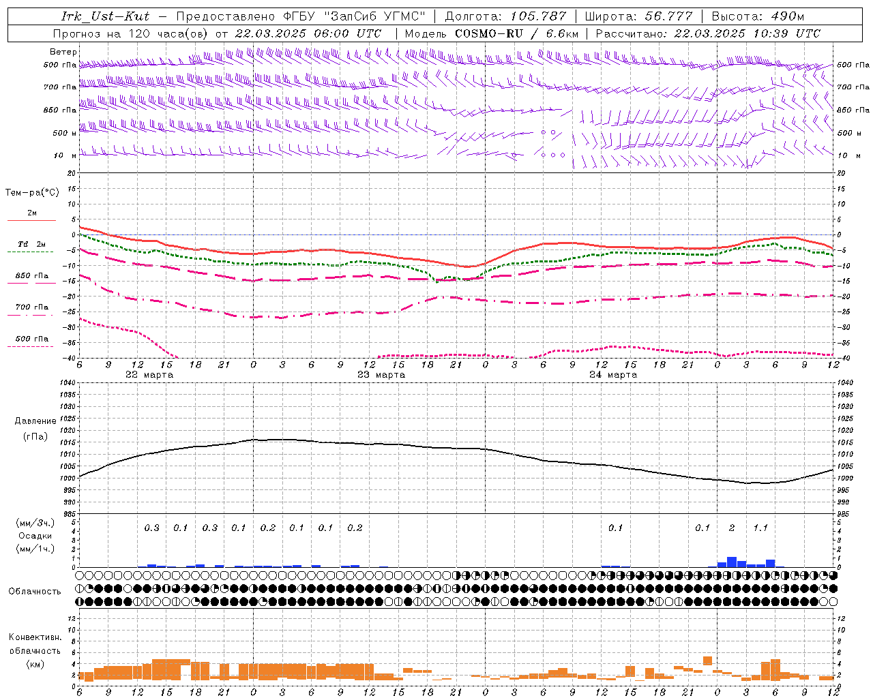Click the (км) unit of convective cloudiness
The width and height of the screenshot is (873, 698).
pyautogui.click(x=35, y=664)
